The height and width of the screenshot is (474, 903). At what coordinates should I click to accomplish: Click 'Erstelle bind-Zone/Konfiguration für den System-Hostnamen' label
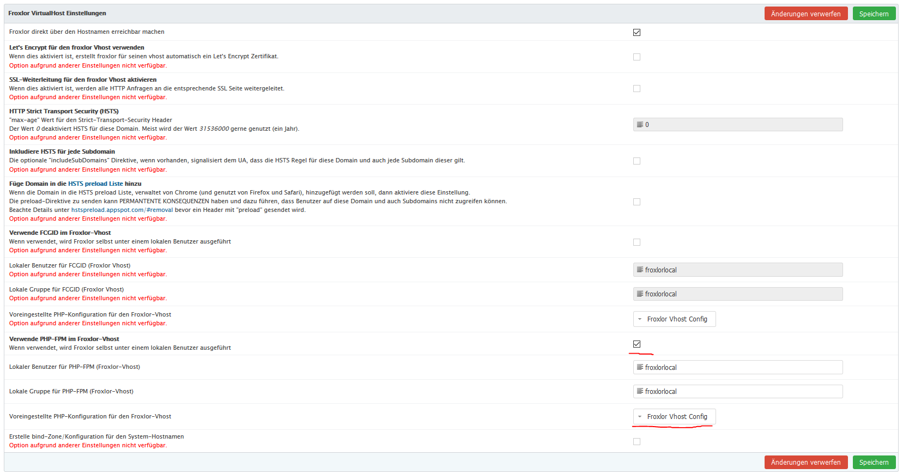coord(96,436)
